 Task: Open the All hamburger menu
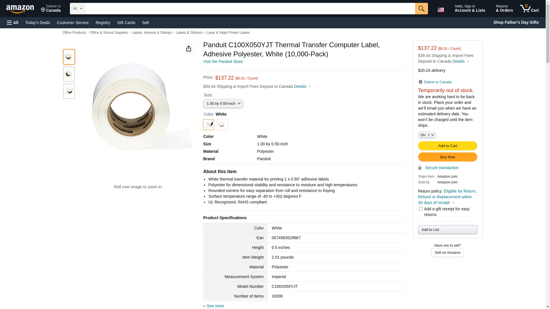[x=13, y=23]
